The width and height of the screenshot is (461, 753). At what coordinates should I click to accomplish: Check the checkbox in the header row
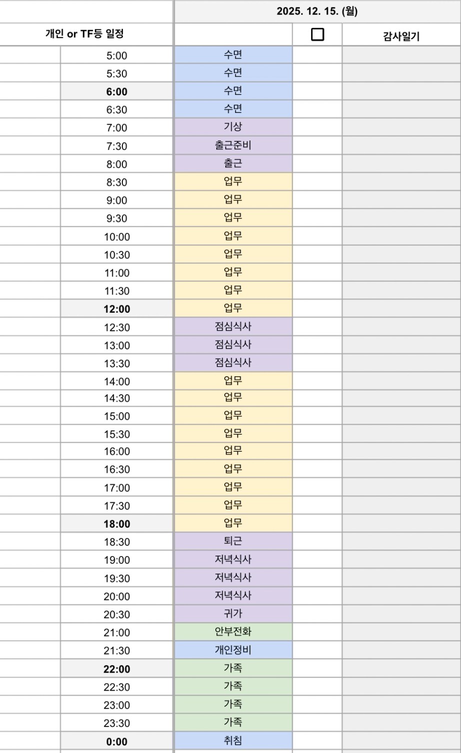click(x=317, y=34)
